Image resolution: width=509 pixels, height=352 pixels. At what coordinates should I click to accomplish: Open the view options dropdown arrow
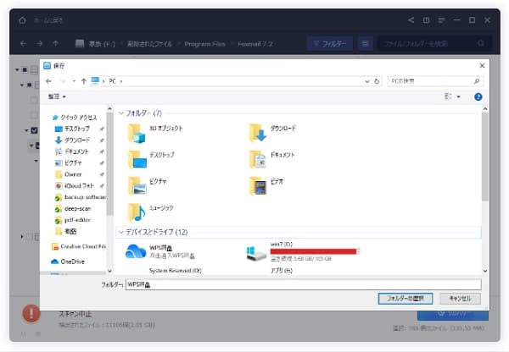coord(459,96)
